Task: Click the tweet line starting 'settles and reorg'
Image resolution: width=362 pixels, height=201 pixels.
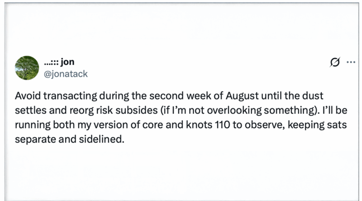Action: point(181,110)
